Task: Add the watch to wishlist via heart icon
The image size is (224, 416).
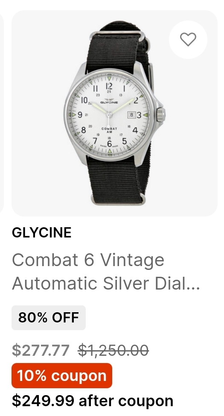Action: click(188, 39)
